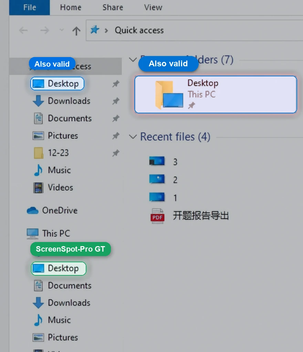Open Pictures under This PC
The height and width of the screenshot is (352, 303).
(x=55, y=338)
